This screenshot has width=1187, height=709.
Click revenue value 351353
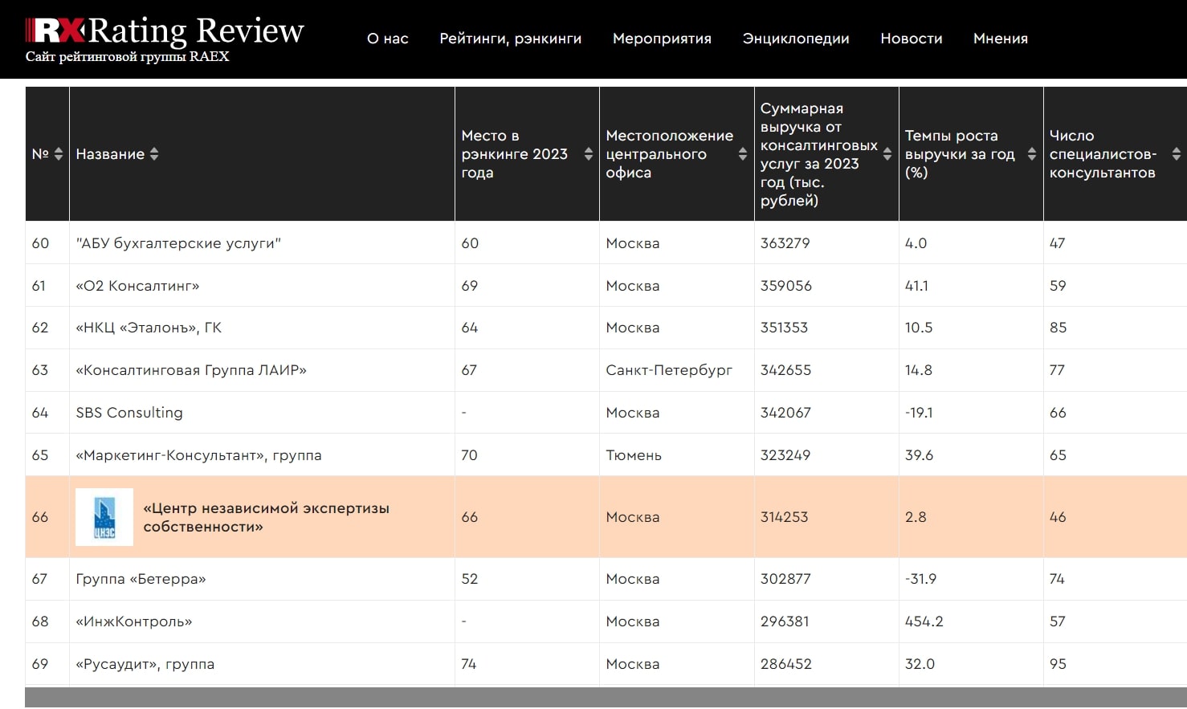tap(785, 328)
